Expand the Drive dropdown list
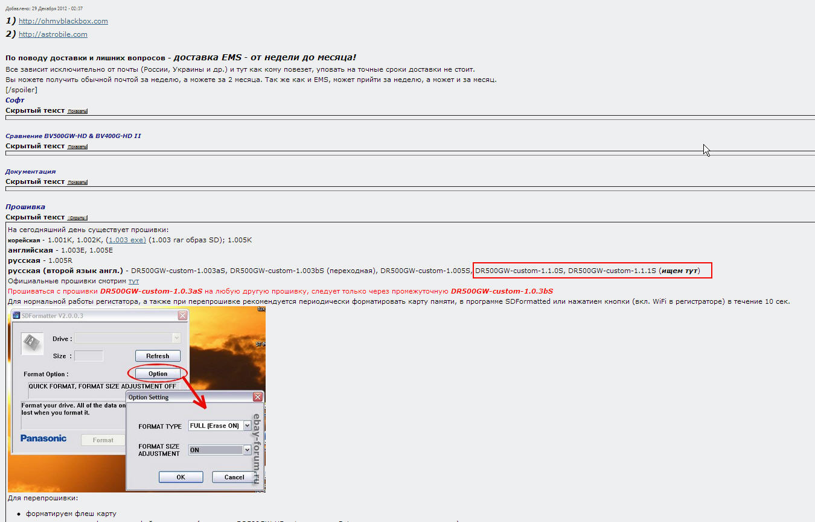This screenshot has width=815, height=522. (x=176, y=338)
